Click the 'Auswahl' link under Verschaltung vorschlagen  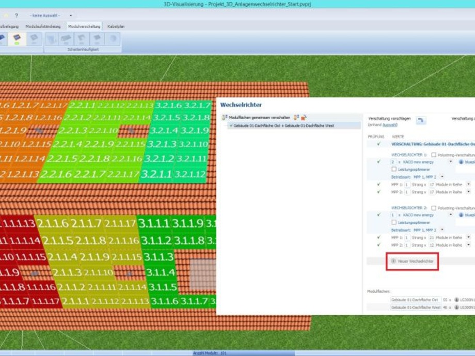tap(390, 125)
